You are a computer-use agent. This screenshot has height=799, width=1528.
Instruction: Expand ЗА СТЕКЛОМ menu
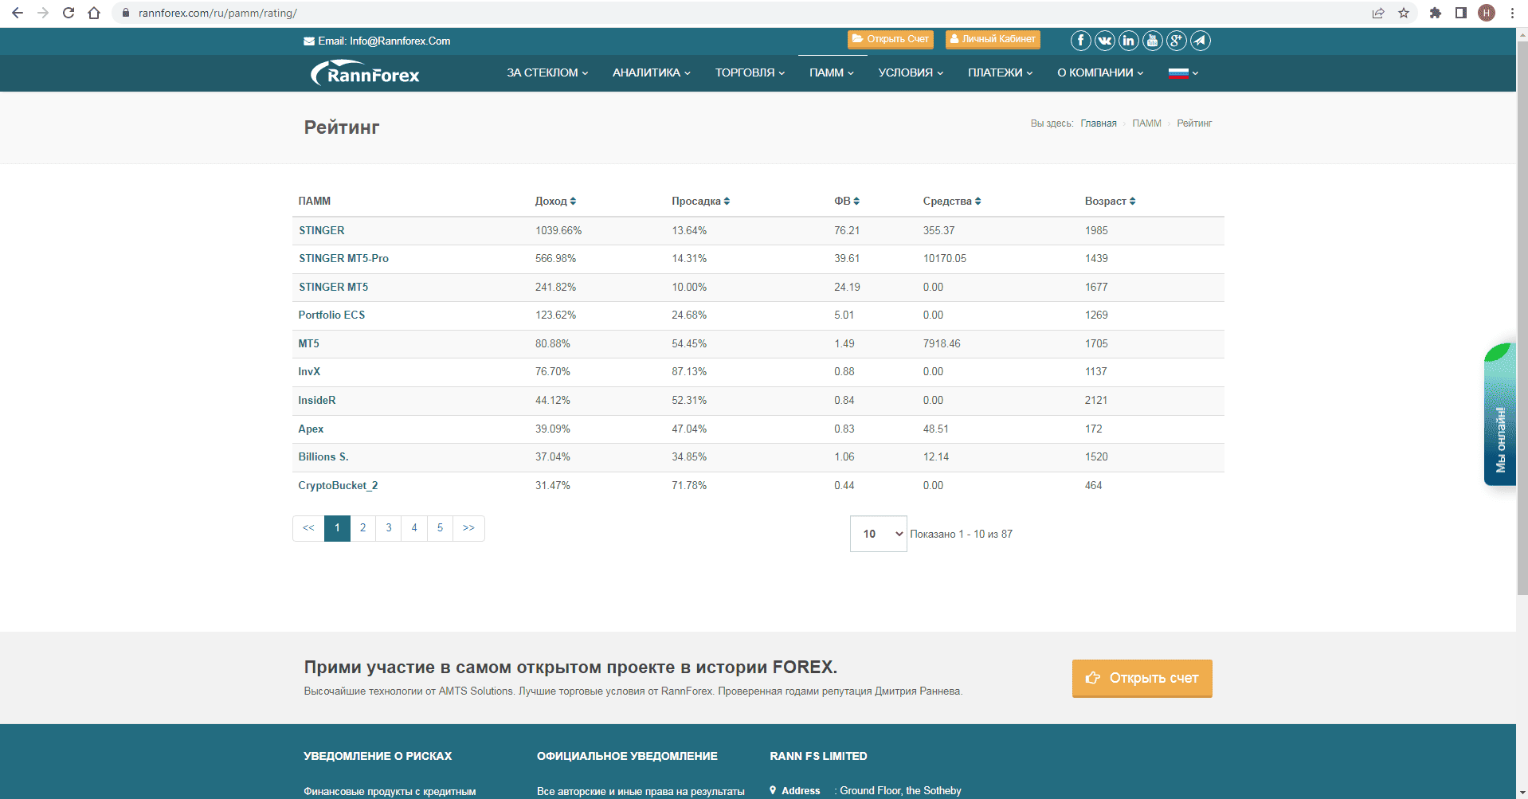point(547,72)
